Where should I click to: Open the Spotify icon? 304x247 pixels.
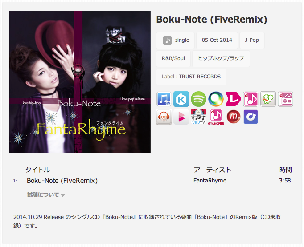tap(198, 99)
